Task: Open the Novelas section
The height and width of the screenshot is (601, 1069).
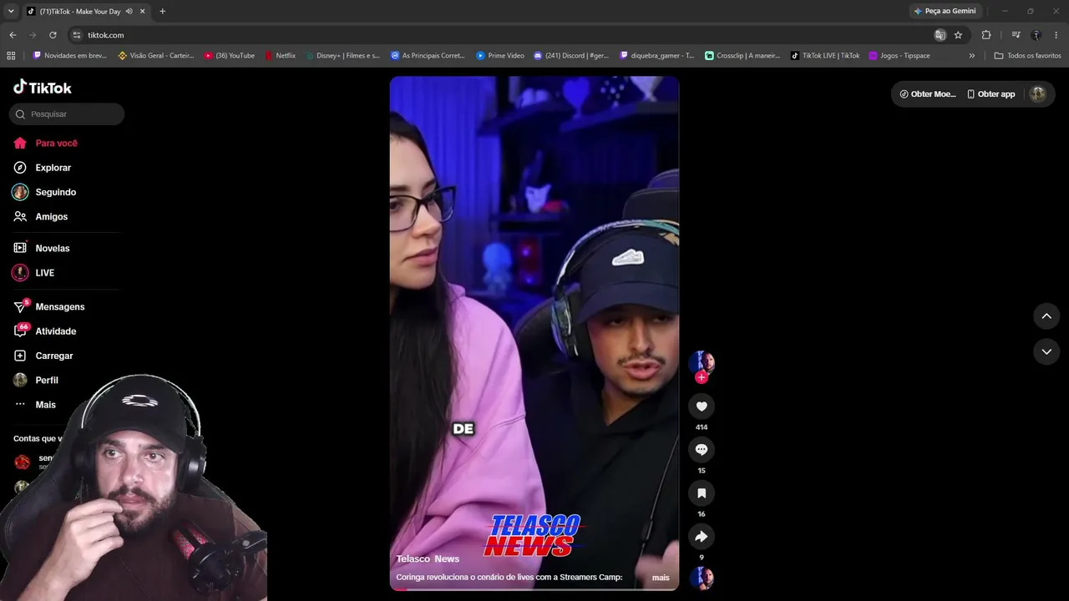Action: click(x=42, y=249)
